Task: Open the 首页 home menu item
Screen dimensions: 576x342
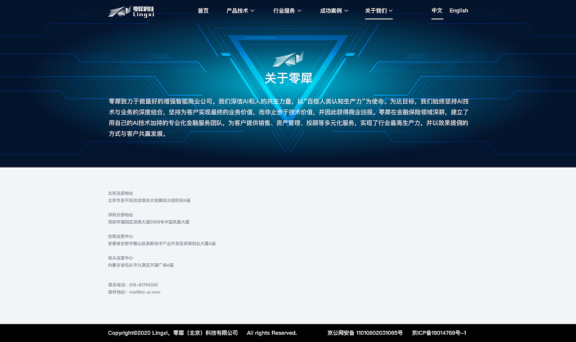Action: (203, 10)
